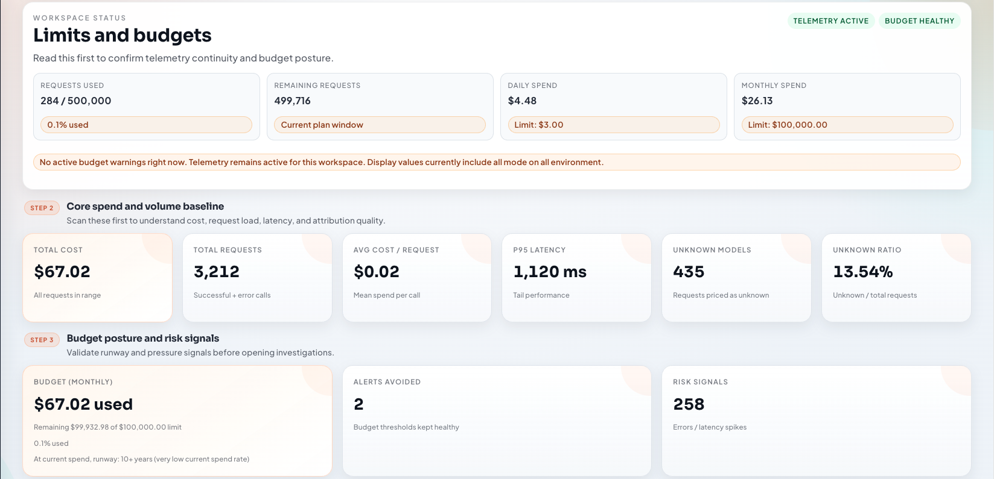
Task: Click the Validate runway and pressure signals text
Action: (x=200, y=352)
